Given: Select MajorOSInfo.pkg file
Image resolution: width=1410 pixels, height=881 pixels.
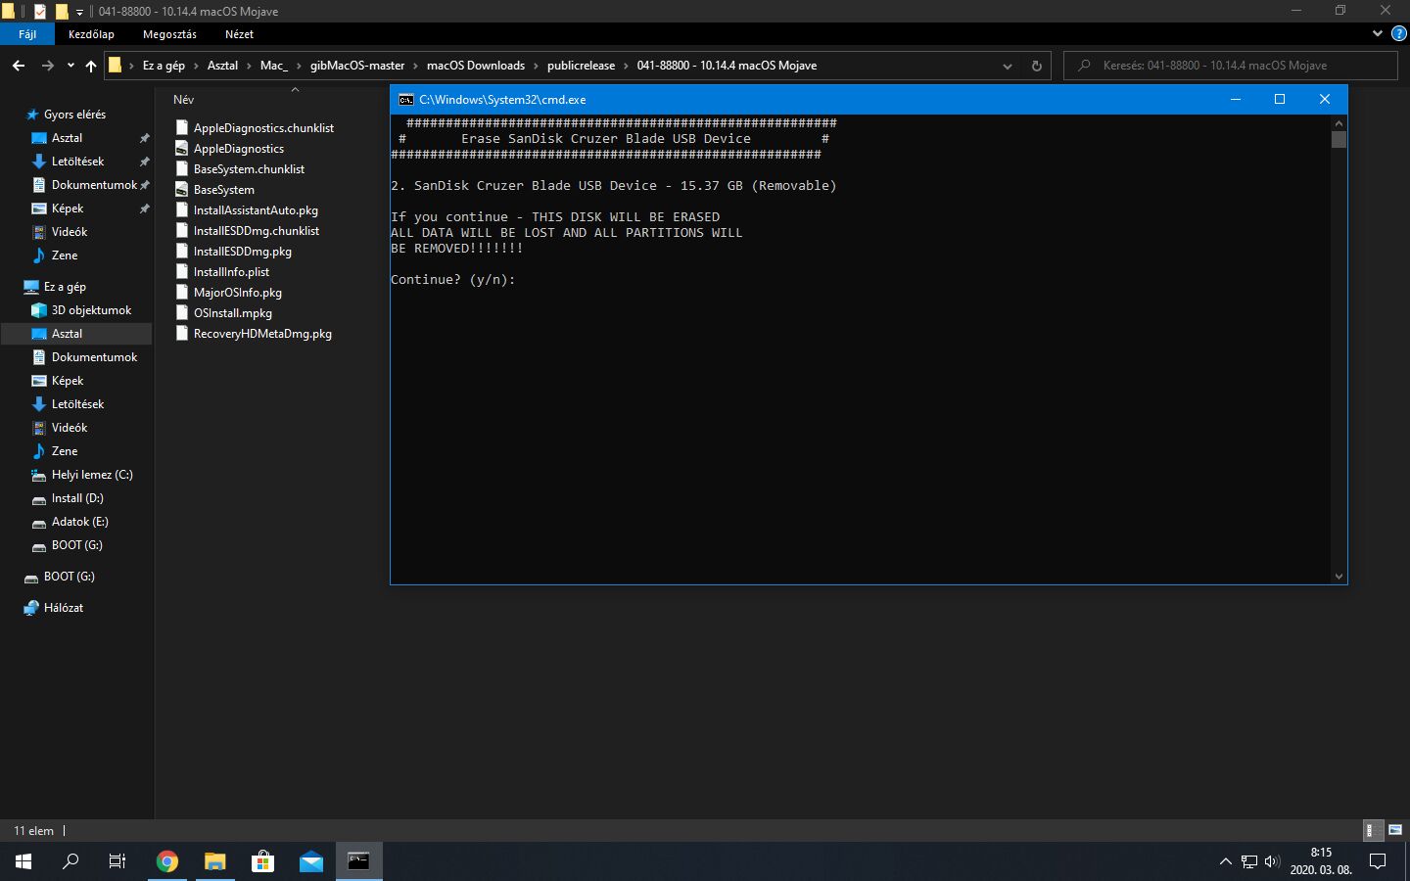Looking at the screenshot, I should coord(229,293).
